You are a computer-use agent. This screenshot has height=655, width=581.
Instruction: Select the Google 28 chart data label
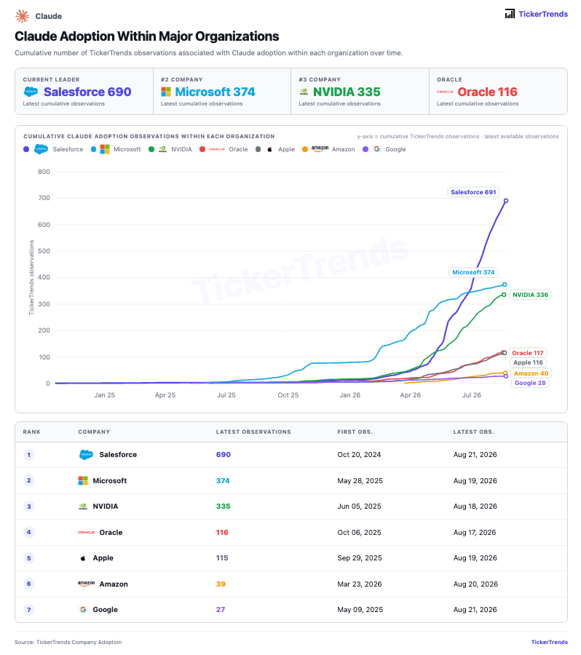pos(530,383)
